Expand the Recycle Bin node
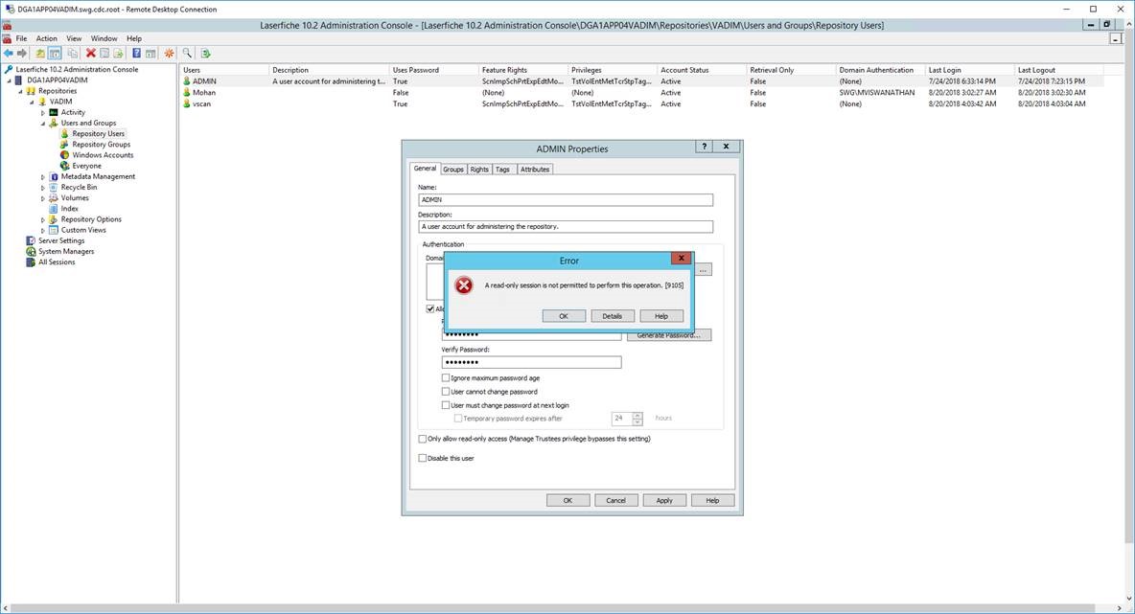 click(43, 188)
